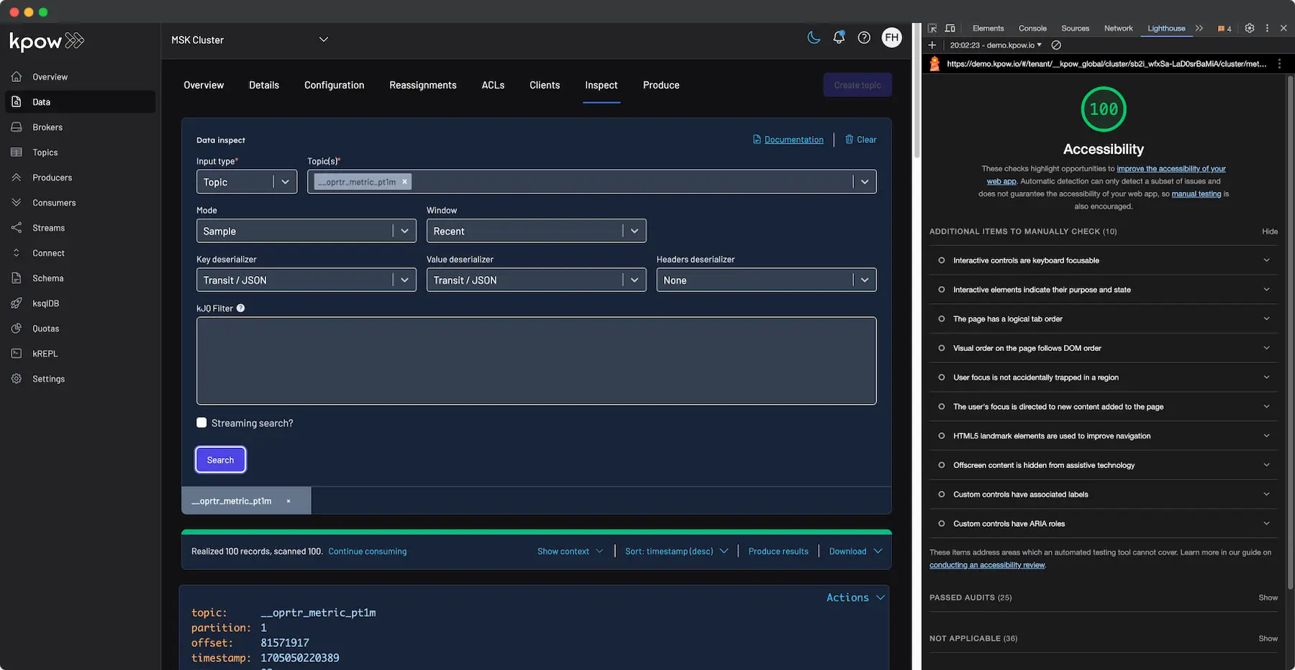The width and height of the screenshot is (1295, 670).
Task: Expand Custom controls have ARIA roles audit
Action: 1104,523
